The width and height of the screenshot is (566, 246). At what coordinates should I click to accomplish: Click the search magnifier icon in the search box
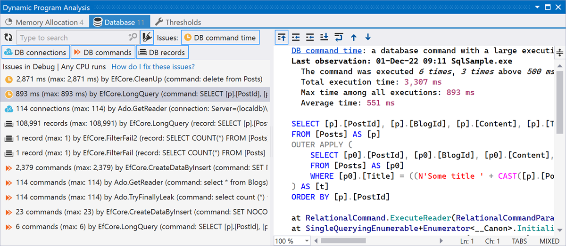pyautogui.click(x=133, y=38)
